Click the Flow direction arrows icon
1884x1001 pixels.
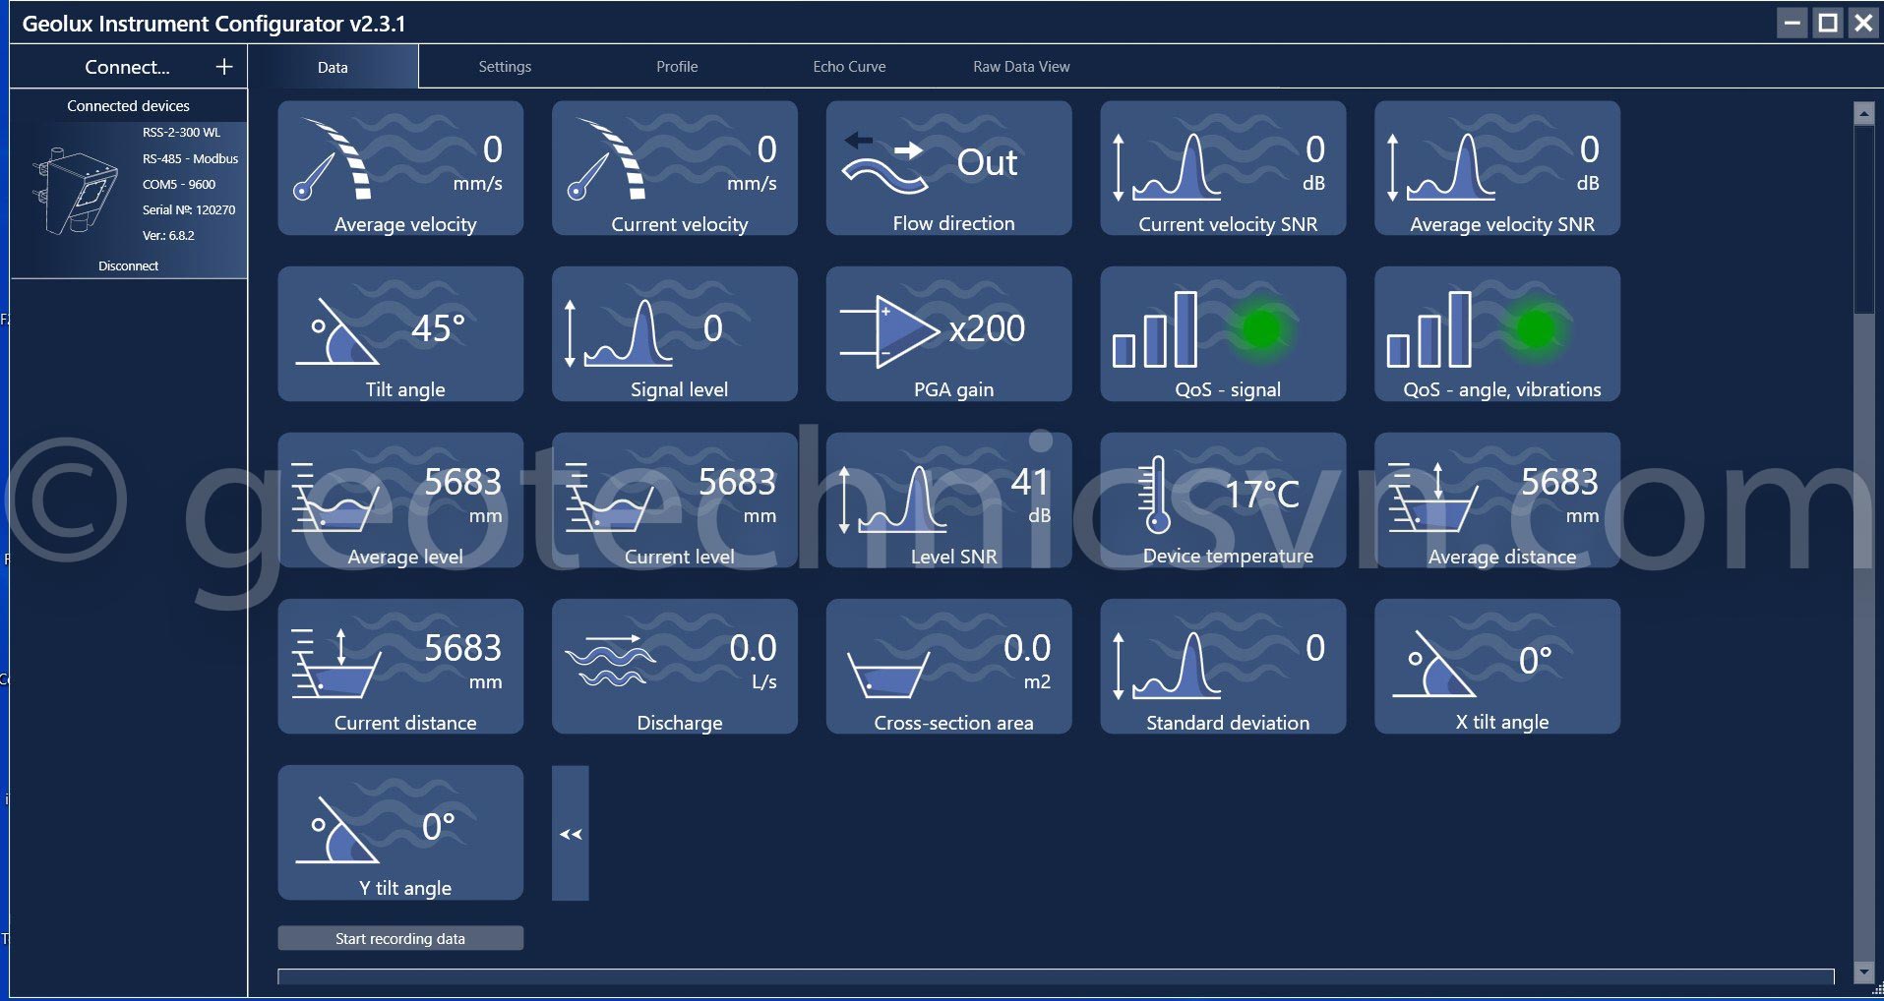pos(884,162)
